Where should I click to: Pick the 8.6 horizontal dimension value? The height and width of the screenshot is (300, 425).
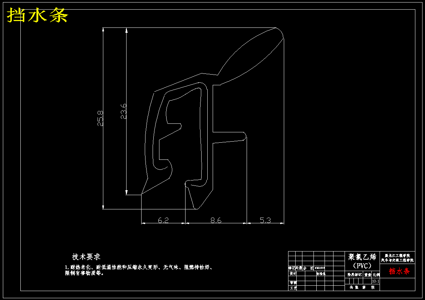click(216, 220)
